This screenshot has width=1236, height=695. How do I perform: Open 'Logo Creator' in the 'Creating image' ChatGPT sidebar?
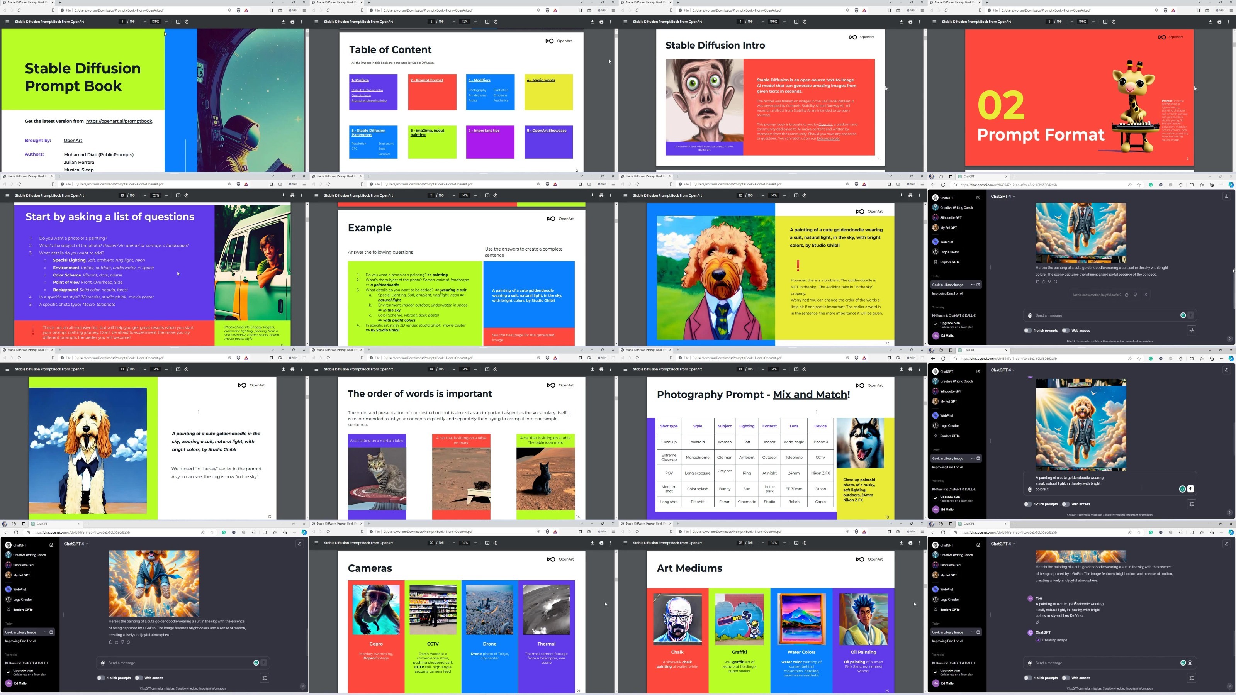(949, 600)
